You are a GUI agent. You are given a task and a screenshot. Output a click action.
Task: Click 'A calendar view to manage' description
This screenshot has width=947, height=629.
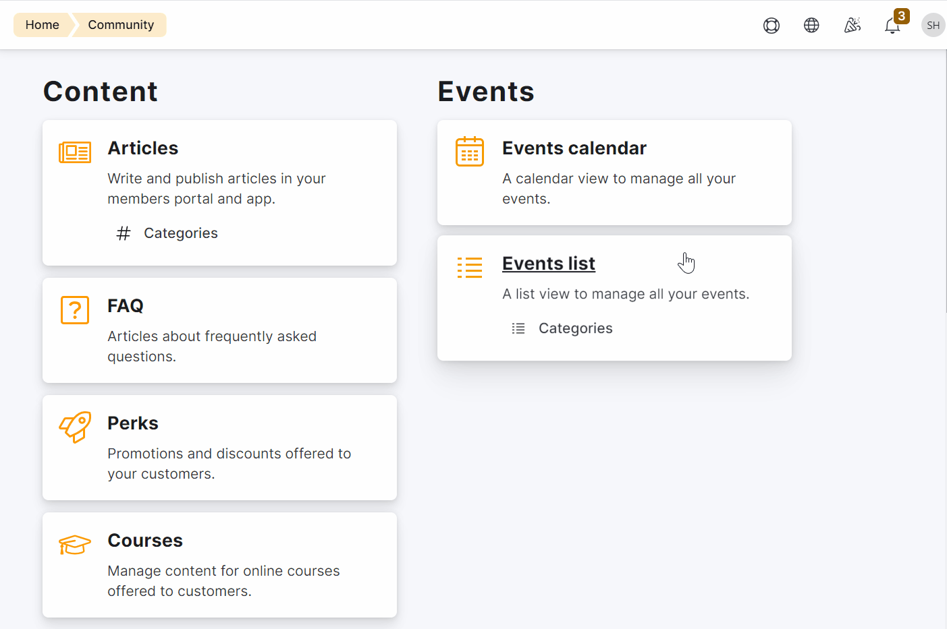619,189
